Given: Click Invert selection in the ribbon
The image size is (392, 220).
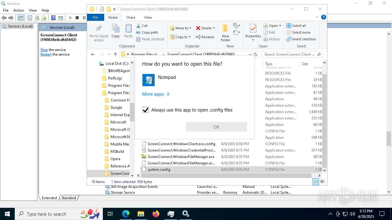Looking at the screenshot, I should (301, 39).
